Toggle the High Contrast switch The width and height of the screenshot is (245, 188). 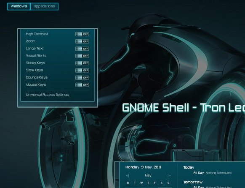[x=82, y=34]
